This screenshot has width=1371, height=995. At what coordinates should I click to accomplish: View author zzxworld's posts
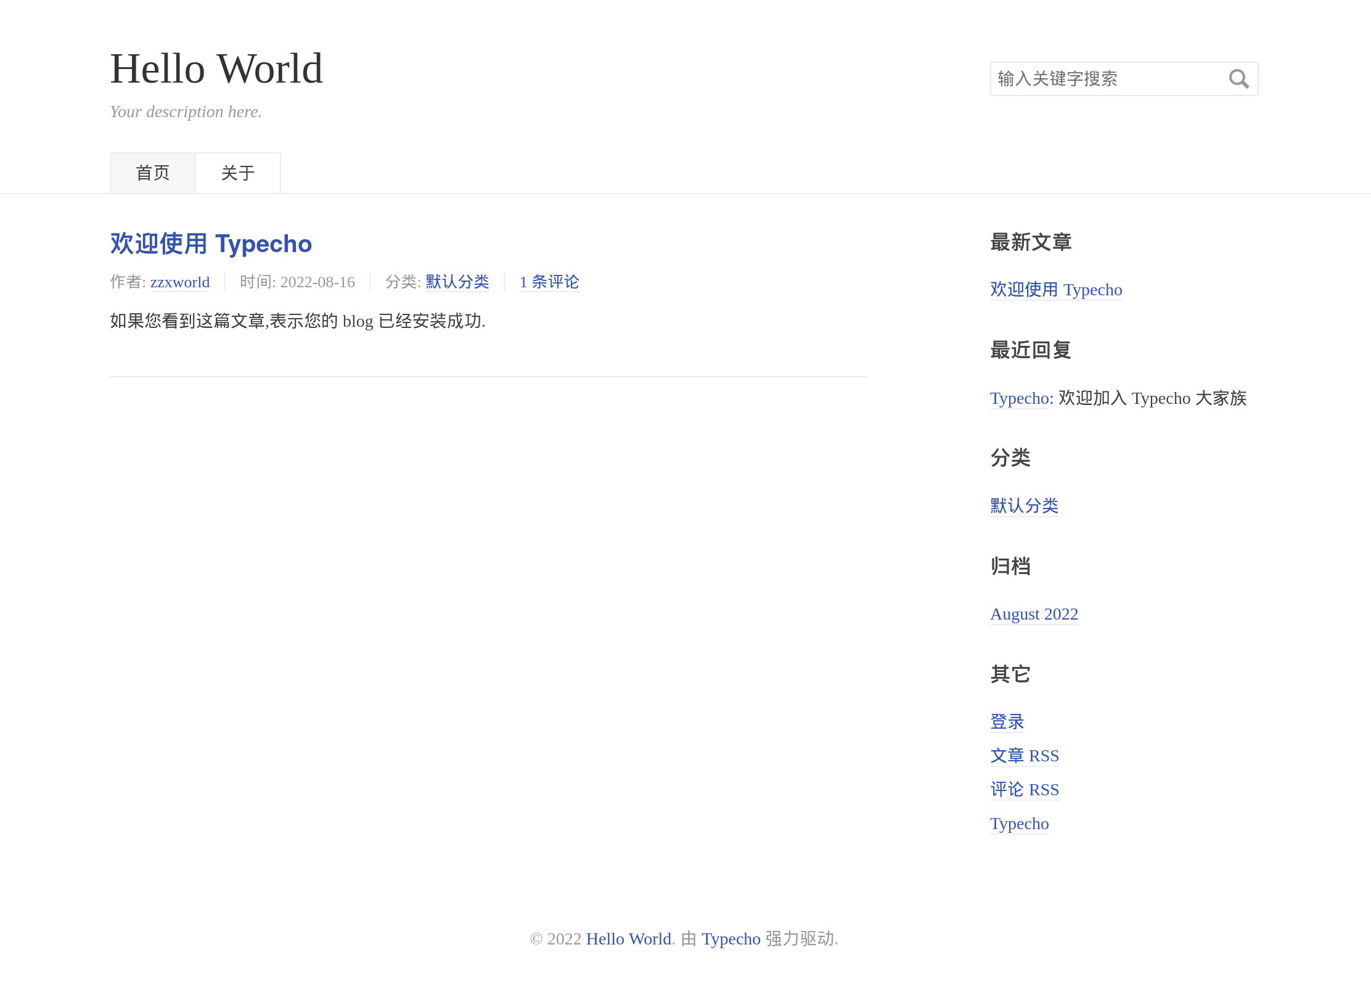179,282
